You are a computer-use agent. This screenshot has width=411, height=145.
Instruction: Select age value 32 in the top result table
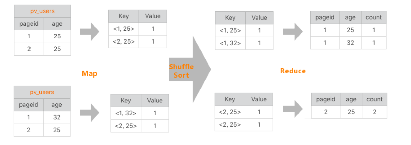click(350, 43)
